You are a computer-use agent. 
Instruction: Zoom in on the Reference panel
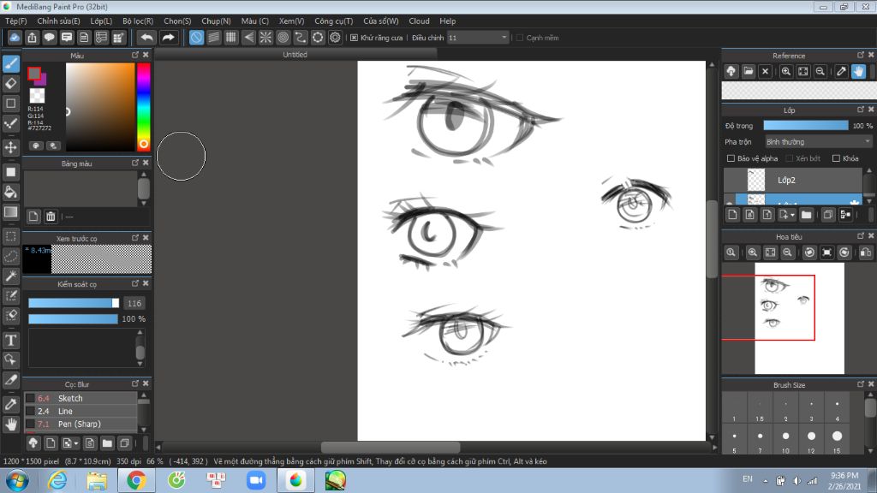[786, 72]
